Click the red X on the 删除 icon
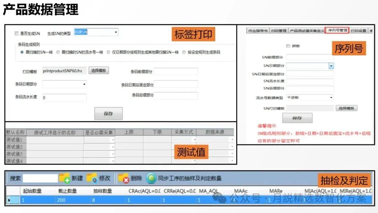 (x=126, y=180)
